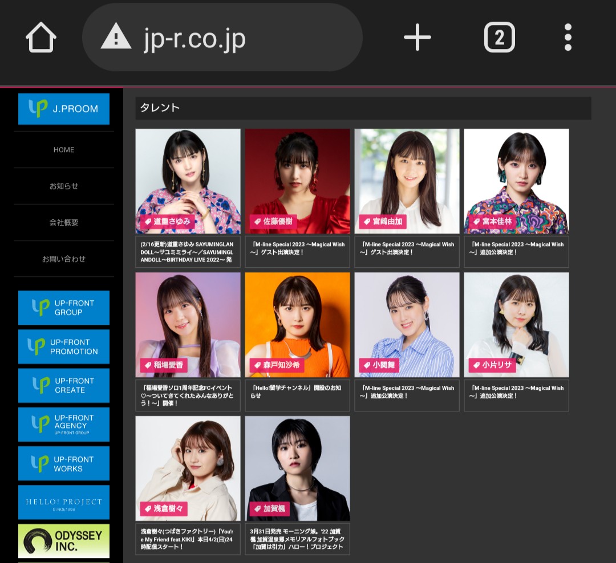Open 佐藤優樹 M-line Special ゲスト出演決定 caption
Image resolution: width=616 pixels, height=563 pixels.
click(297, 252)
